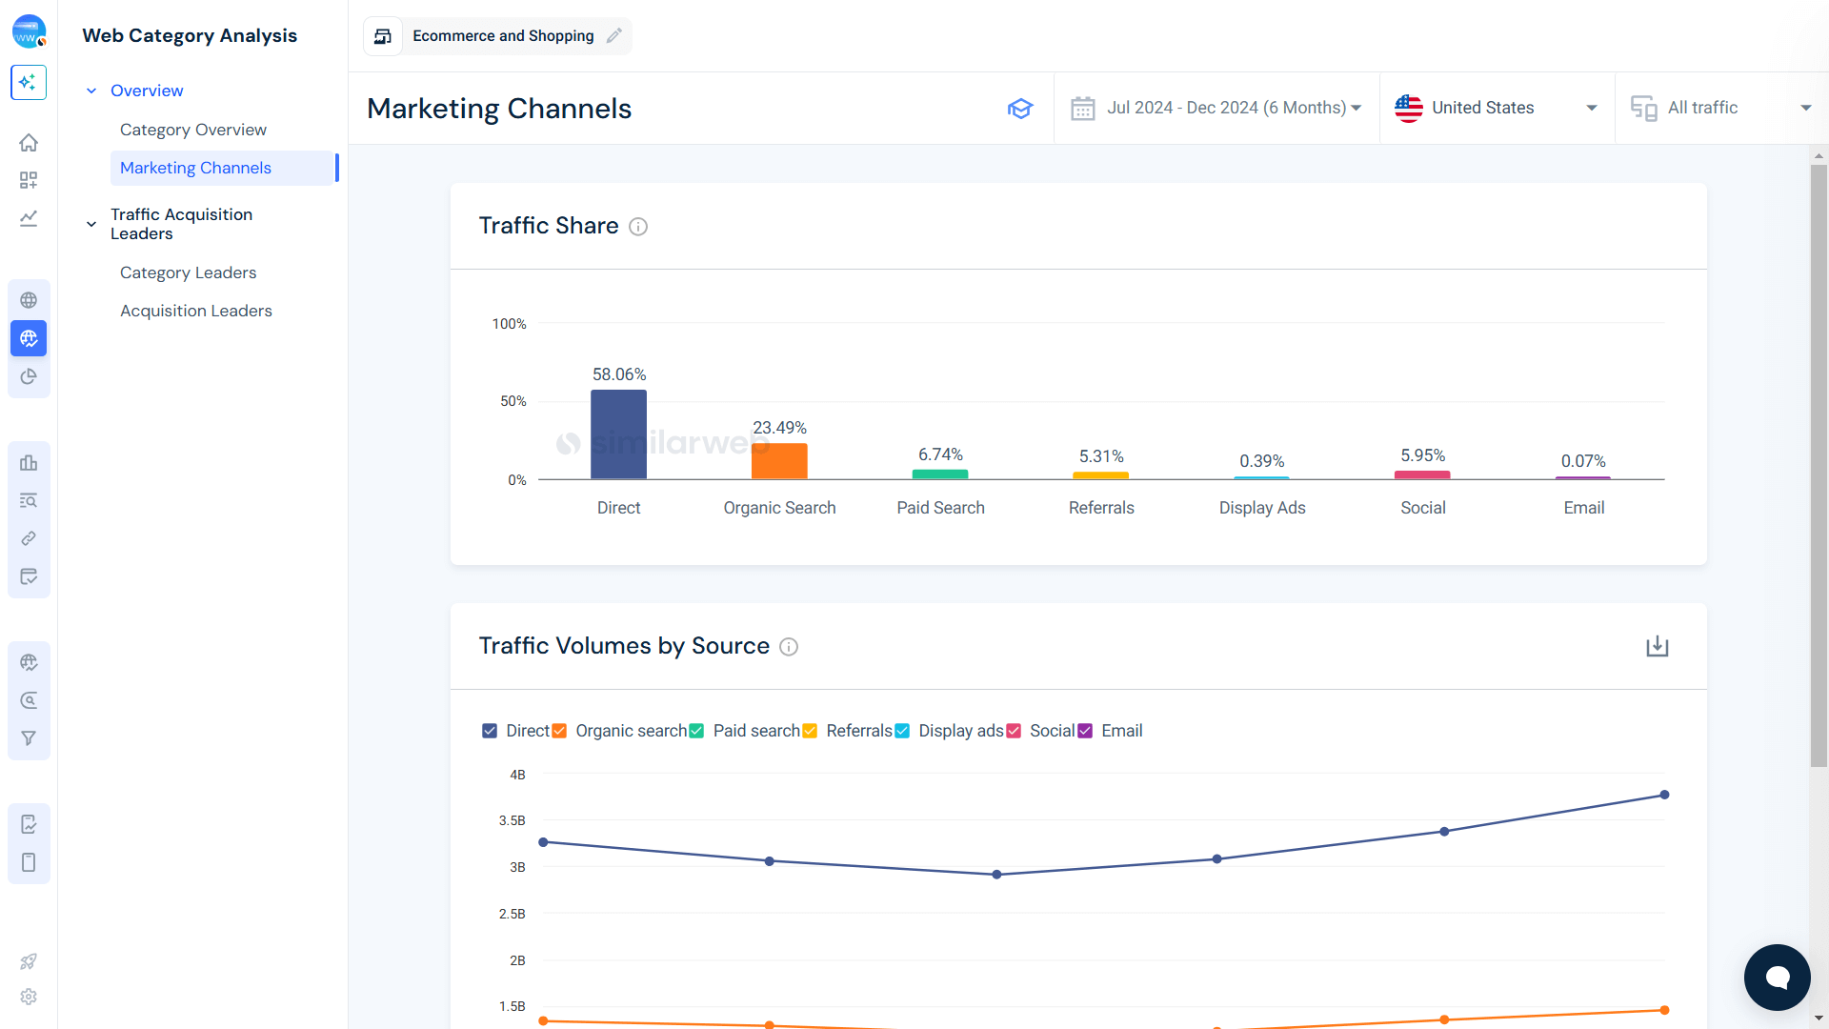This screenshot has width=1829, height=1029.
Task: Show the Traffic Share info tooltip
Action: (x=637, y=227)
